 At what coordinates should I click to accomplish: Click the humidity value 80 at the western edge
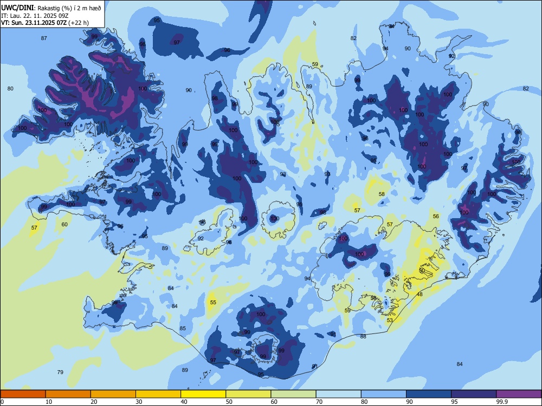coord(10,89)
